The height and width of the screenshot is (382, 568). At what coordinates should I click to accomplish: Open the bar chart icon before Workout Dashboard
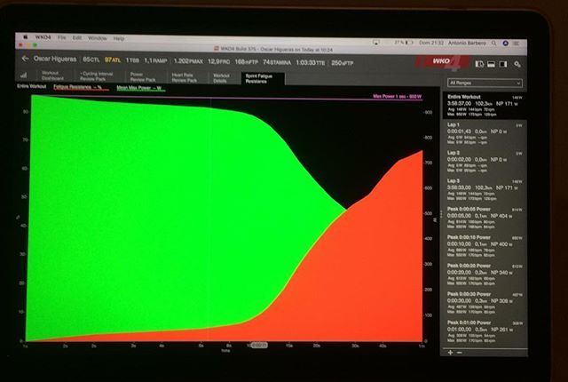(x=24, y=76)
